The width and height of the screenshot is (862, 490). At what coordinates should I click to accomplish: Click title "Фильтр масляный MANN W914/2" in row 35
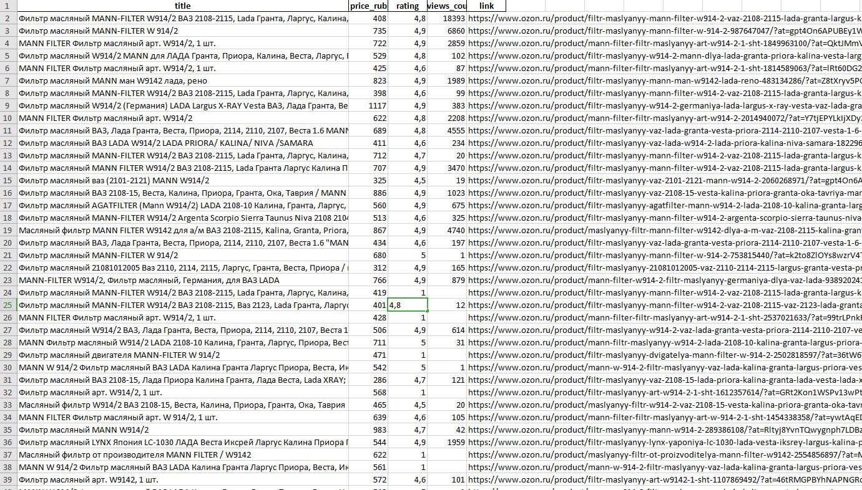coord(84,430)
